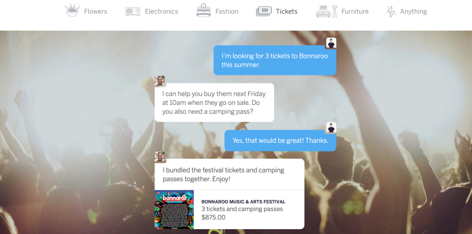The image size is (472, 234).
Task: Click the Flowers potted plant icon
Action: pyautogui.click(x=71, y=10)
